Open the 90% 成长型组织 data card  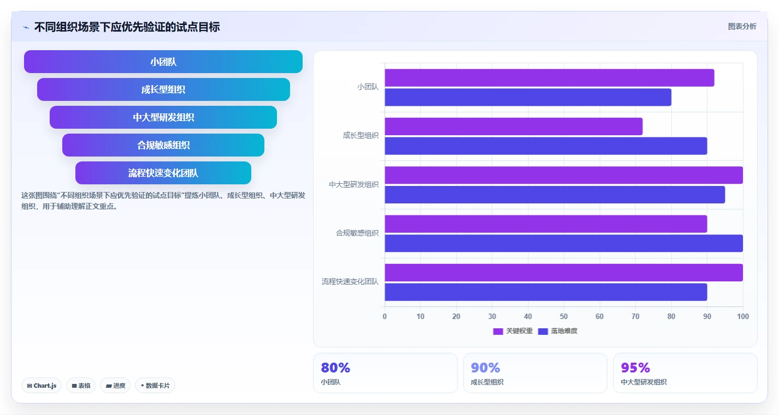(x=535, y=373)
